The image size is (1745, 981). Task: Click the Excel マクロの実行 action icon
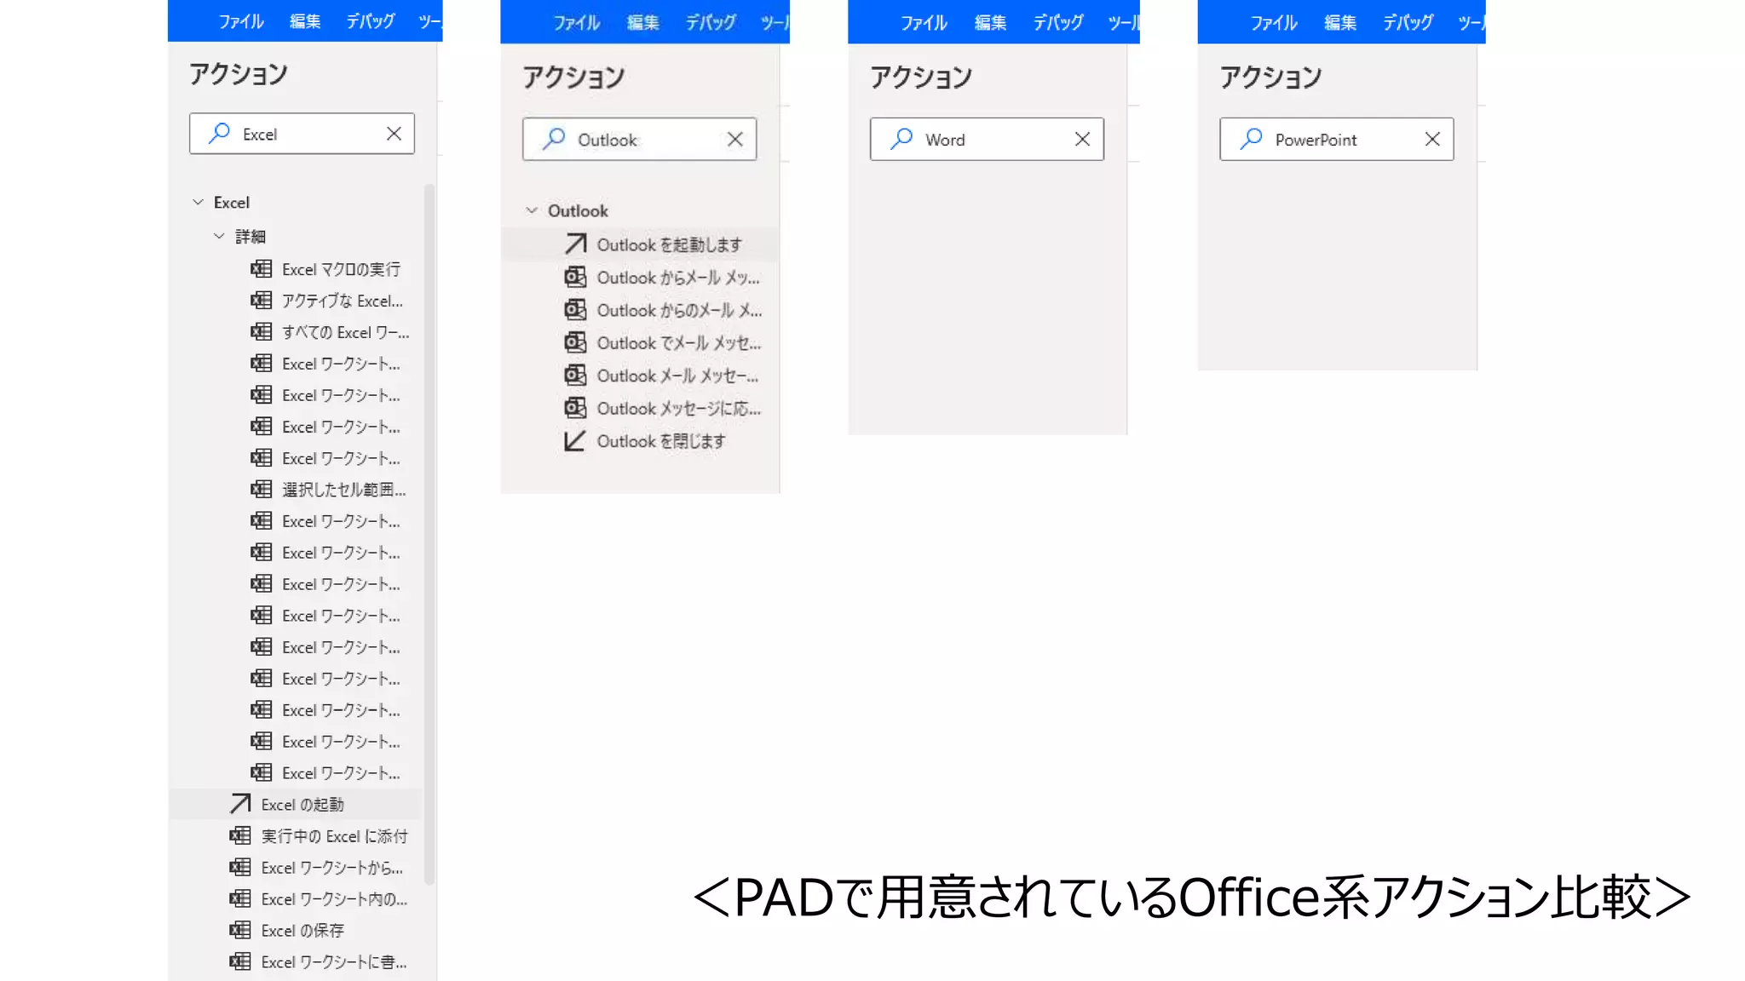pos(262,269)
